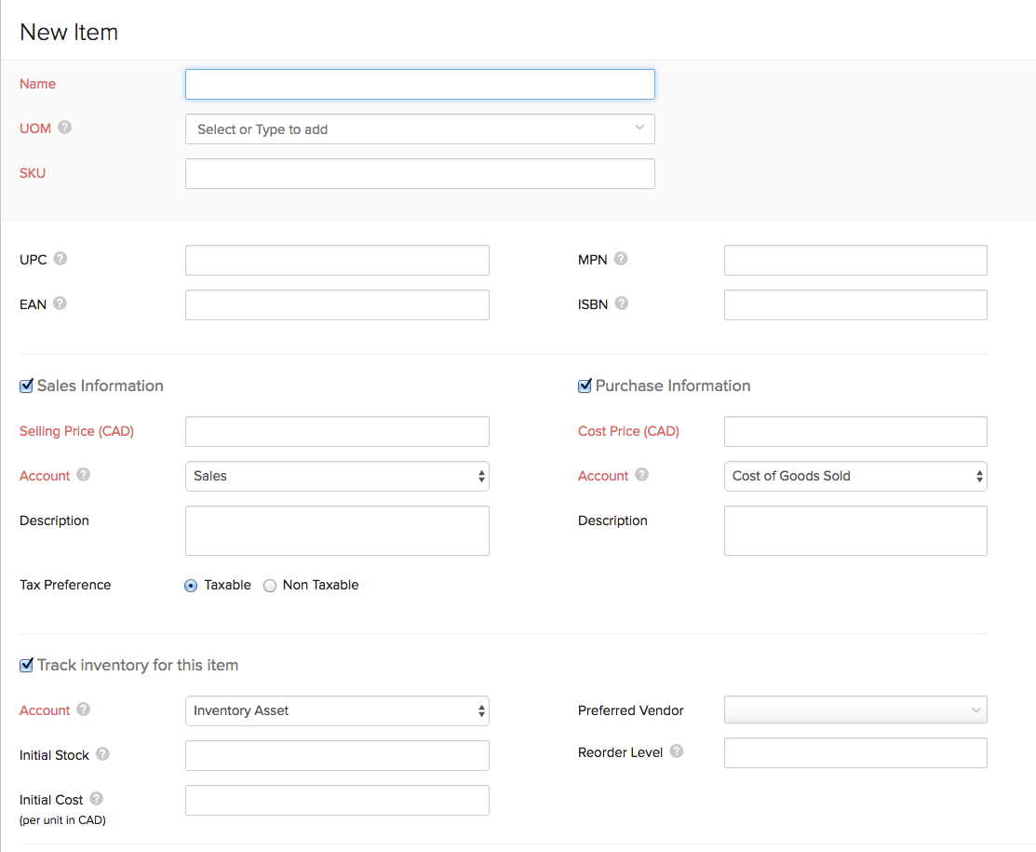1036x852 pixels.
Task: Uncheck the Sales Information checkbox
Action: 26,385
